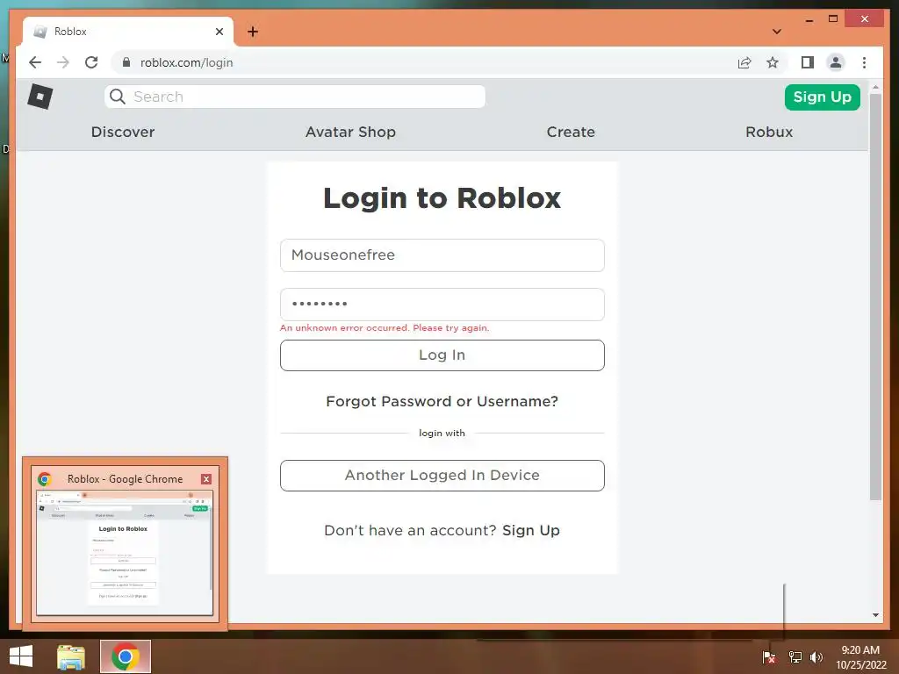Click the 'Login to Roblox' heading

tap(442, 198)
